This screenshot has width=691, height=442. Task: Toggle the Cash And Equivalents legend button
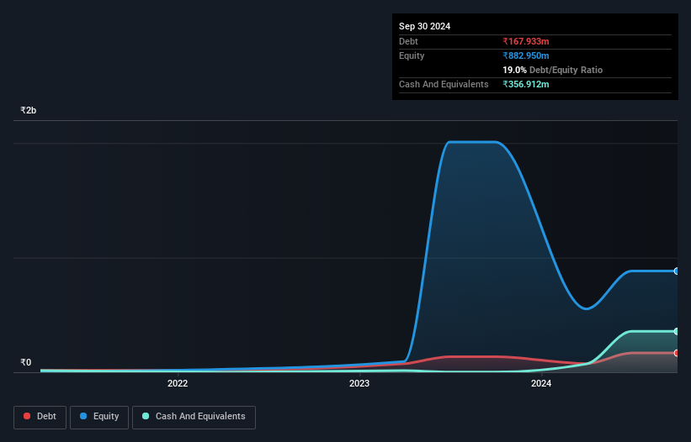(x=194, y=417)
